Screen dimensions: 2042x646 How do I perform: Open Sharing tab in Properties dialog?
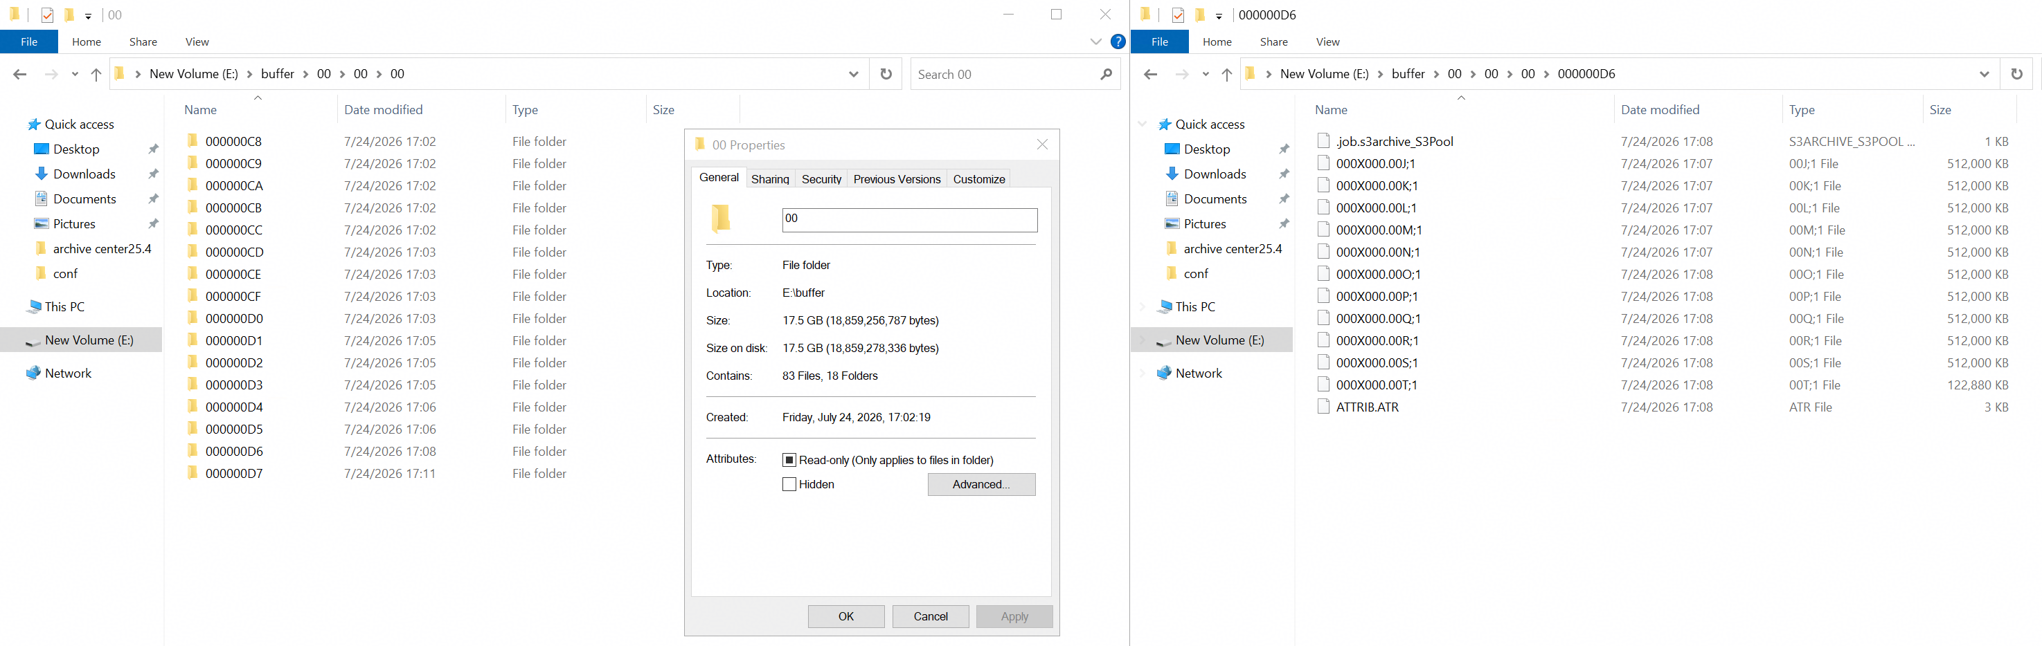coord(770,179)
